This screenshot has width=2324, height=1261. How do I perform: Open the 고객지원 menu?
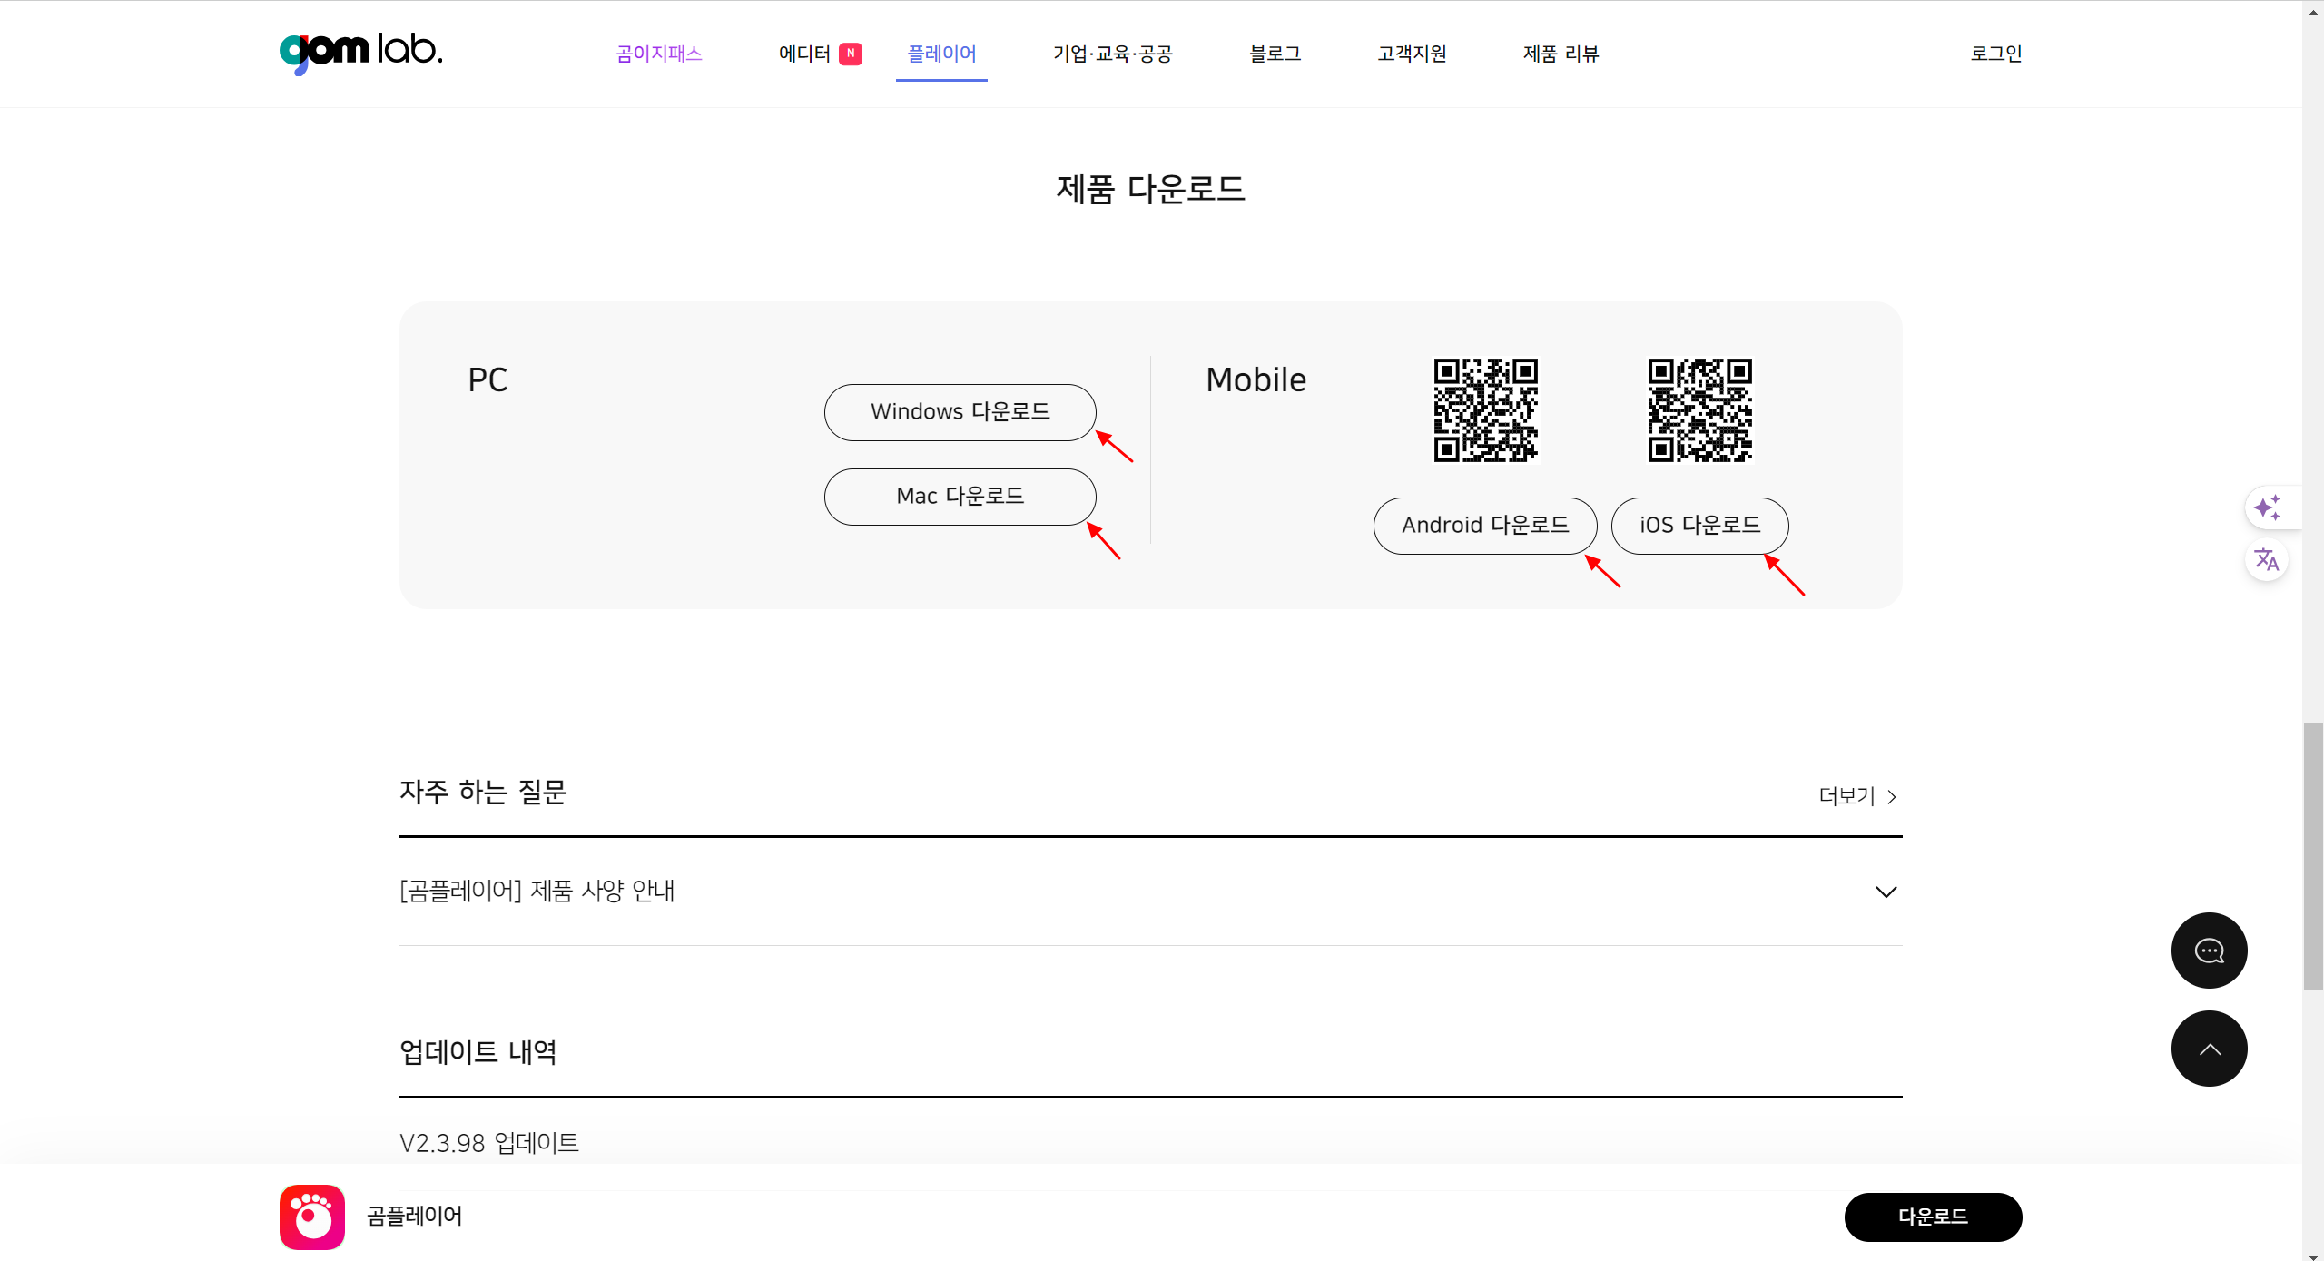coord(1412,54)
